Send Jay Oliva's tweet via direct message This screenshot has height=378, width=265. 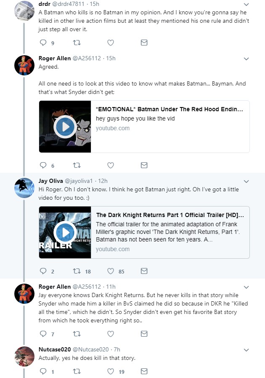144,271
